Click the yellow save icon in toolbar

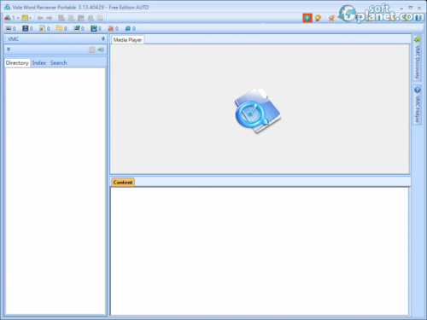click(x=25, y=18)
